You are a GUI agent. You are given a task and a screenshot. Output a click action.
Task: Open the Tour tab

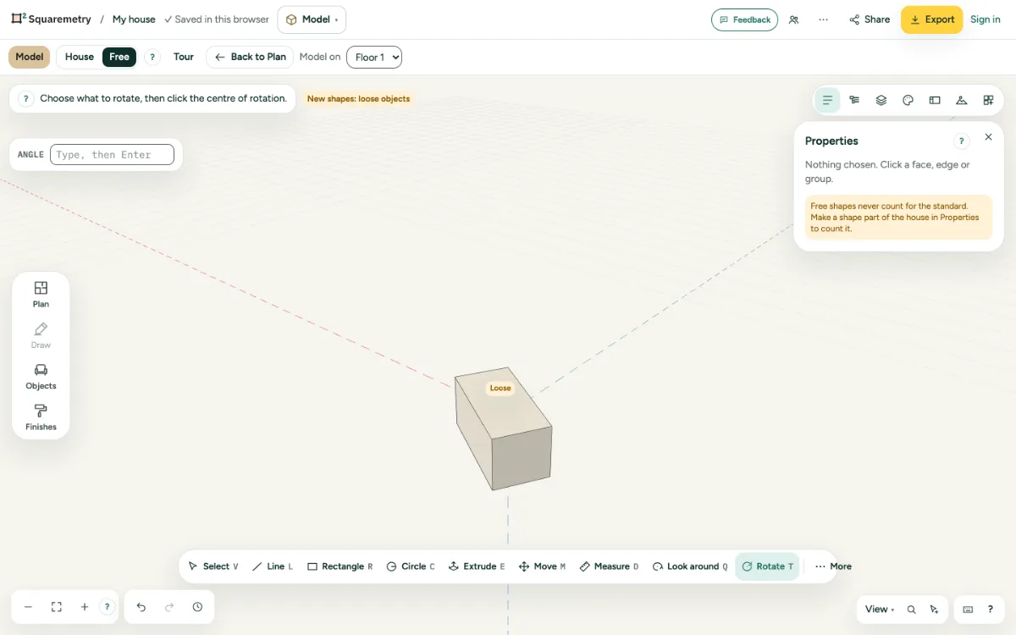[184, 57]
